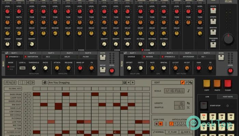Open the Bitcrusher effect slot dropdown

pos(188,57)
